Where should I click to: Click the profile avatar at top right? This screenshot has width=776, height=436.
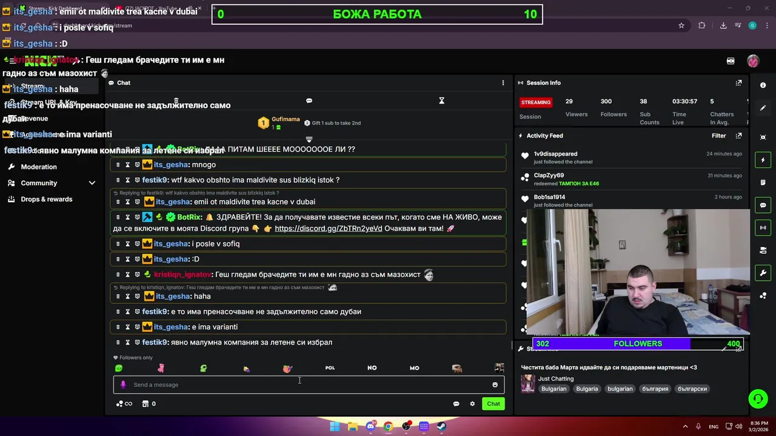coord(753,61)
